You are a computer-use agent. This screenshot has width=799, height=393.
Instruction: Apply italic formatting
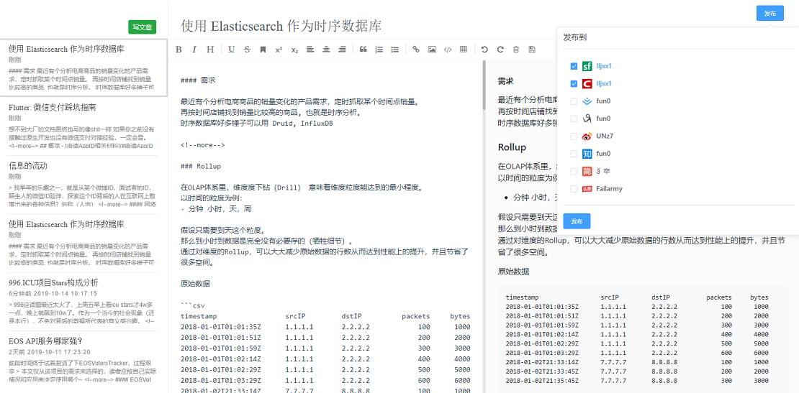coord(194,50)
